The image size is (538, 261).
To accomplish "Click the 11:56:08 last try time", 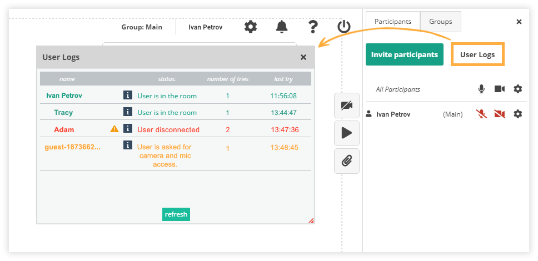I will [283, 96].
